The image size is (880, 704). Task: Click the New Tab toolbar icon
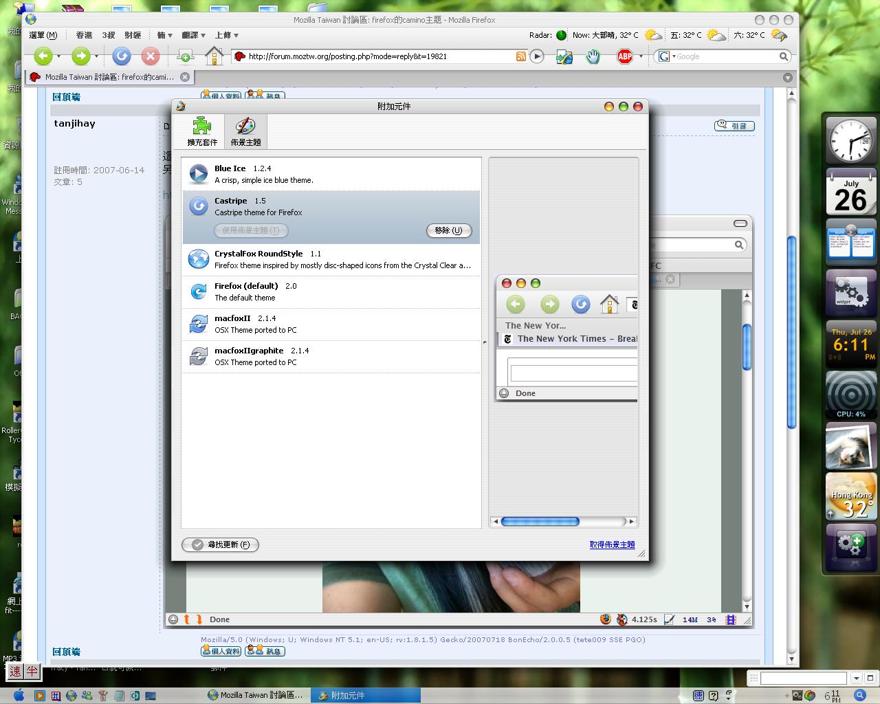185,56
